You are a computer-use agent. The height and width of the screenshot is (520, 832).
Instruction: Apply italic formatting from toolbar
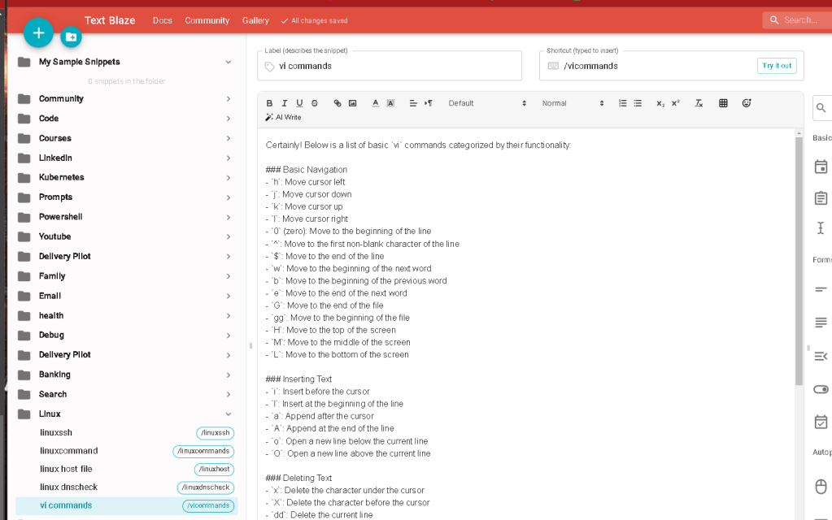(285, 103)
